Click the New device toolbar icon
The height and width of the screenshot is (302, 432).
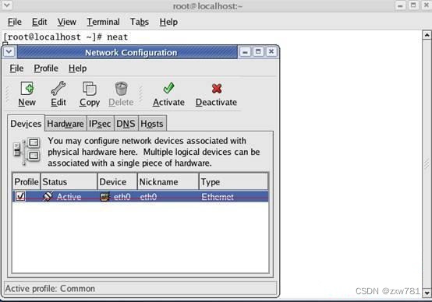(27, 89)
